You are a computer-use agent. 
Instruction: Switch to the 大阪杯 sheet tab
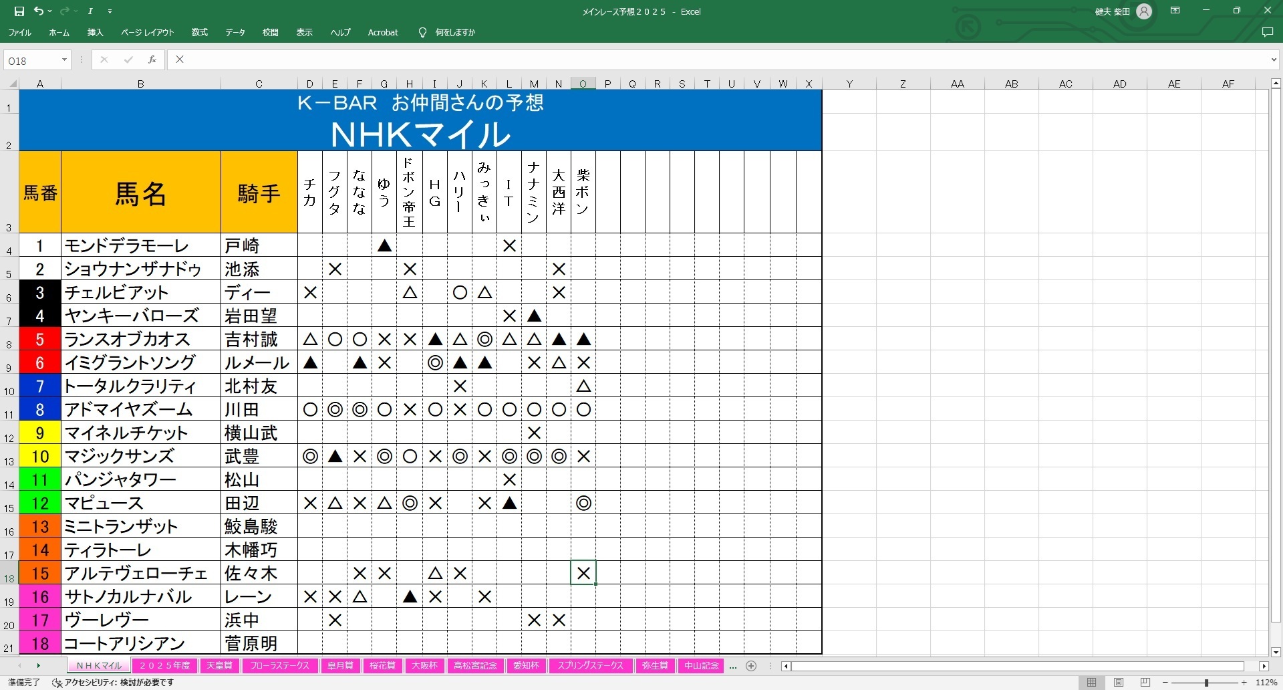424,665
